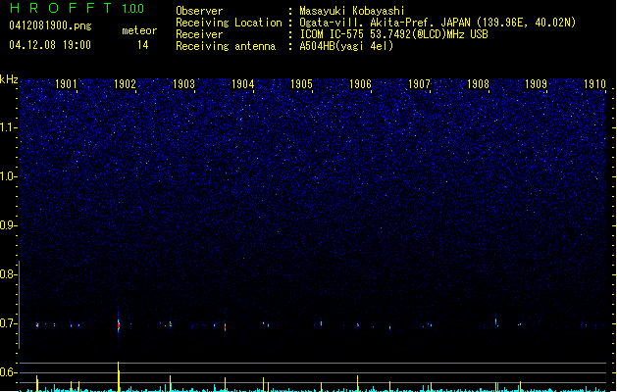
Task: Click frequency axis label 0.6
Action: pos(8,372)
